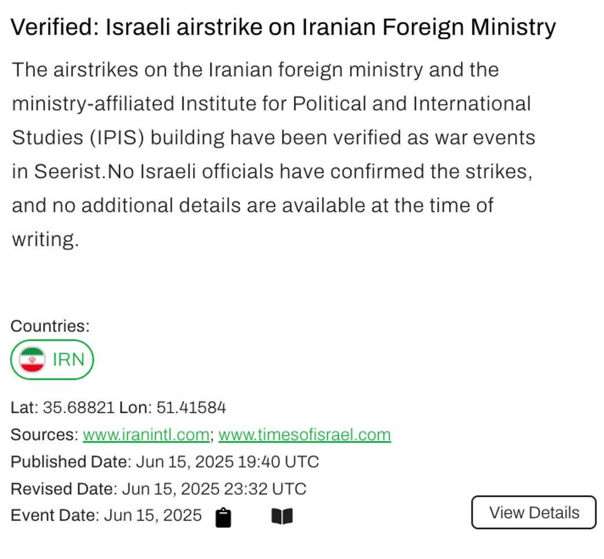Click the latitude value 35.68821
This screenshot has width=604, height=559.
click(x=78, y=408)
